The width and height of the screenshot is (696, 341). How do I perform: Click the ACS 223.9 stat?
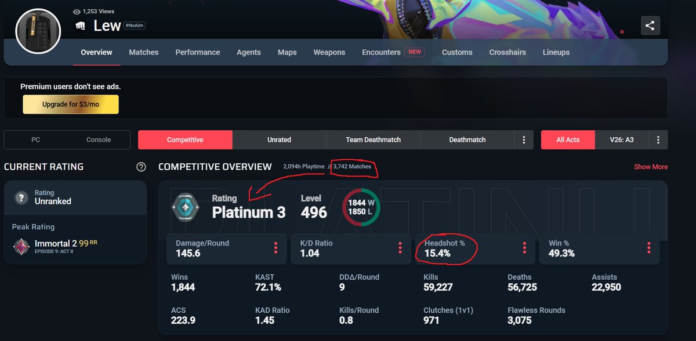(183, 315)
